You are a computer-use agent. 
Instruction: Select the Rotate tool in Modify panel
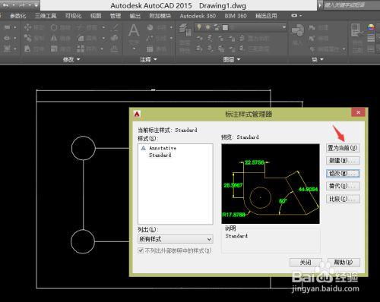coord(60,27)
